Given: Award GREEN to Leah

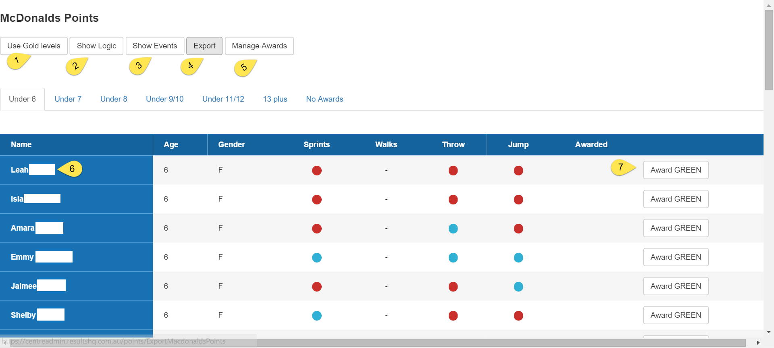Looking at the screenshot, I should pos(676,170).
